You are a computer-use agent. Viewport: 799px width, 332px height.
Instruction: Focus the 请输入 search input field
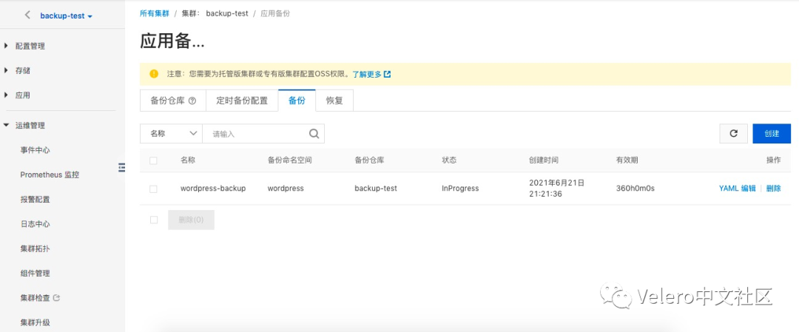[254, 133]
